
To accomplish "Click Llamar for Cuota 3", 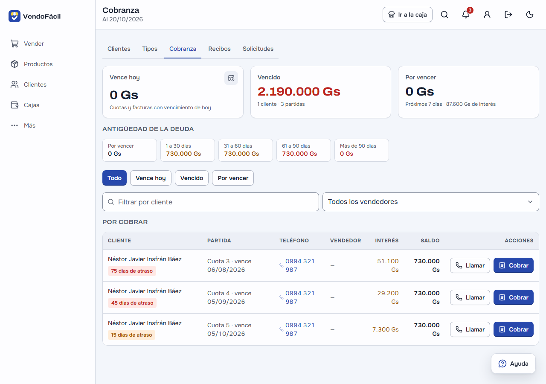I will pyautogui.click(x=470, y=265).
